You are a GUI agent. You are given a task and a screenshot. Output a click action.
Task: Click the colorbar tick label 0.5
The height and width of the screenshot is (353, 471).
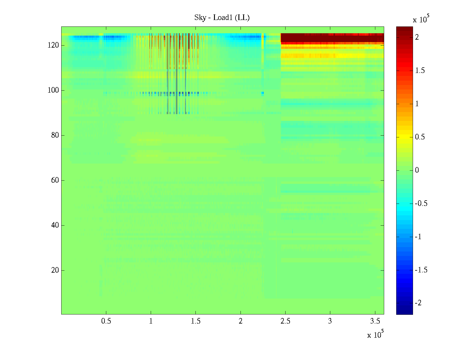(420, 137)
